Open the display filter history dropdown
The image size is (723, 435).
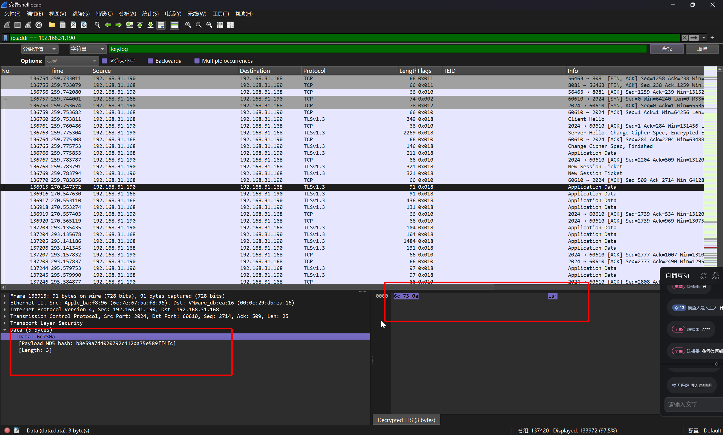703,38
